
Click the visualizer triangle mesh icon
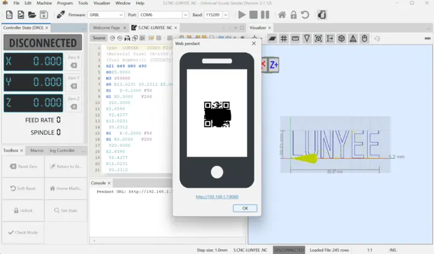(x=353, y=39)
